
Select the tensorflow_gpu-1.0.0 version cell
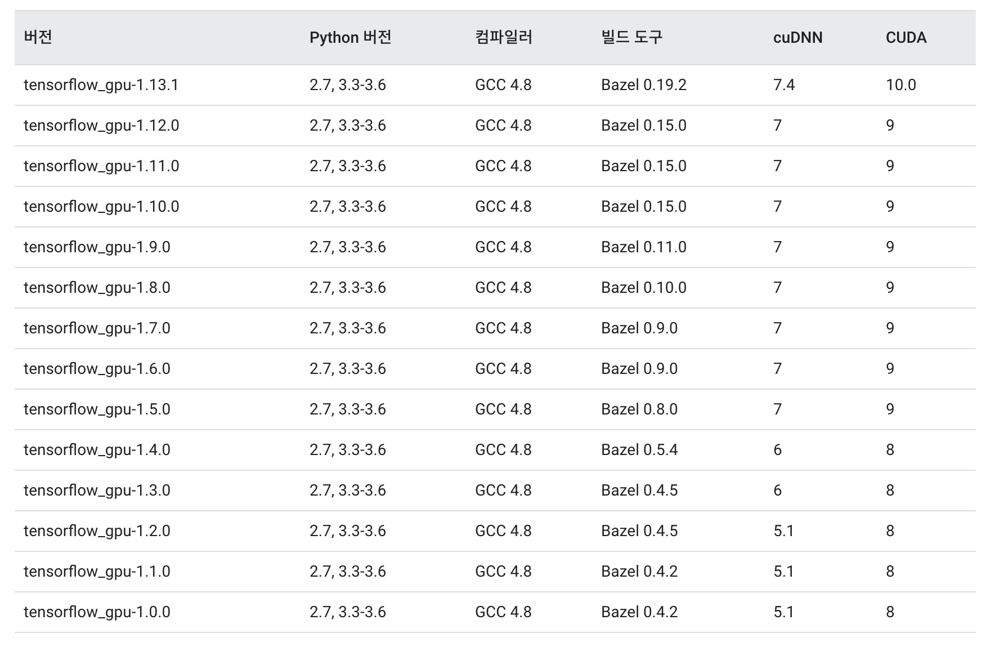(x=97, y=612)
